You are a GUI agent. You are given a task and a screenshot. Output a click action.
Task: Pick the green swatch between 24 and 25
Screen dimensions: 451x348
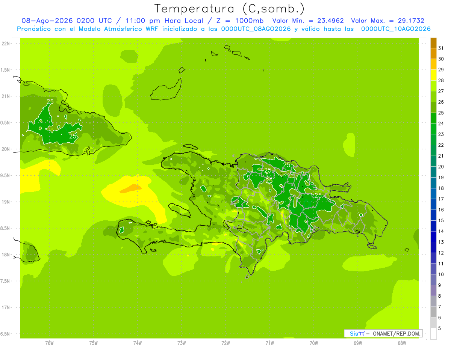click(x=433, y=118)
